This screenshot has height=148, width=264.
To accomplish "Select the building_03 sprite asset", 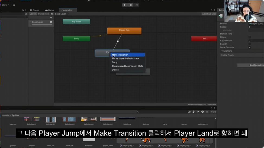I will point(70,122).
